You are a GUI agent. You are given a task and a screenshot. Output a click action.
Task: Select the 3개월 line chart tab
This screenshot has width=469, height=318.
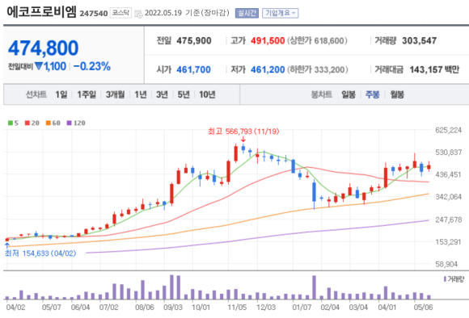pyautogui.click(x=115, y=94)
